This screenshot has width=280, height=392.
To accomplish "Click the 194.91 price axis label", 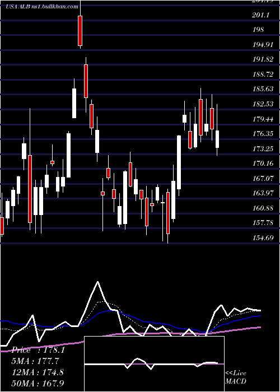I will (x=264, y=45).
